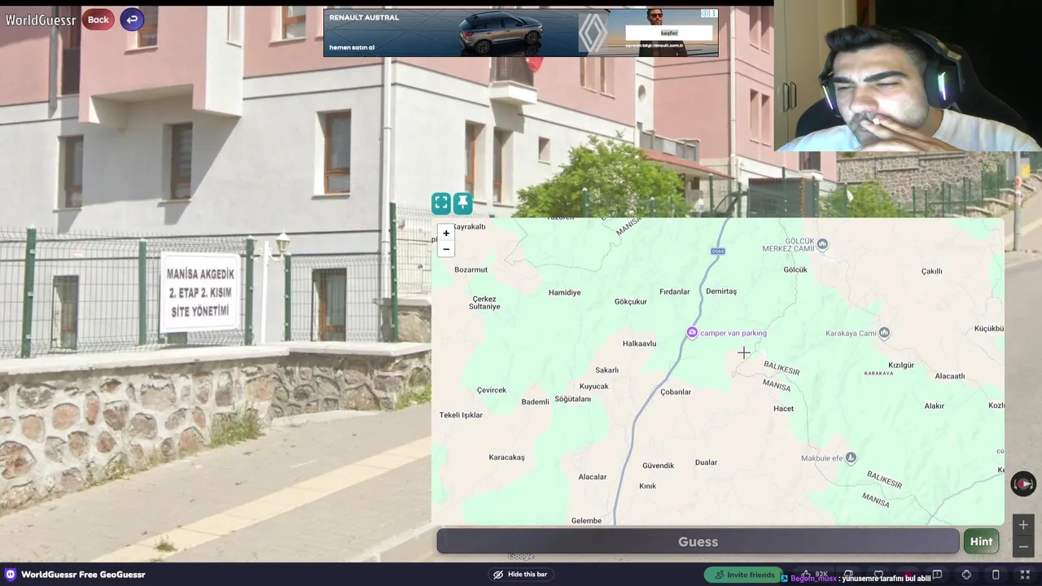
Task: Click the Manisa Akgedik site sign
Action: pyautogui.click(x=200, y=292)
